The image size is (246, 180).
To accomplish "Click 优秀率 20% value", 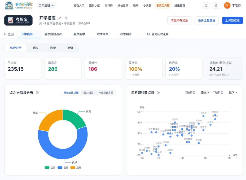I will [x=174, y=69].
